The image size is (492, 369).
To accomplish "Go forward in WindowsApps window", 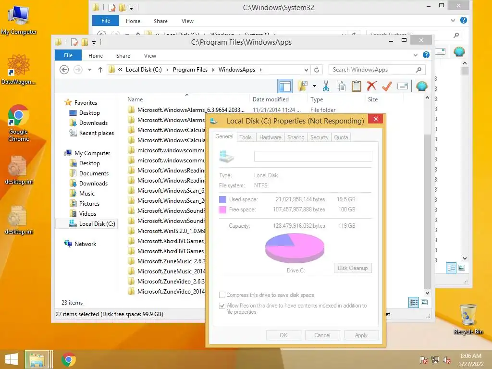I will click(78, 70).
